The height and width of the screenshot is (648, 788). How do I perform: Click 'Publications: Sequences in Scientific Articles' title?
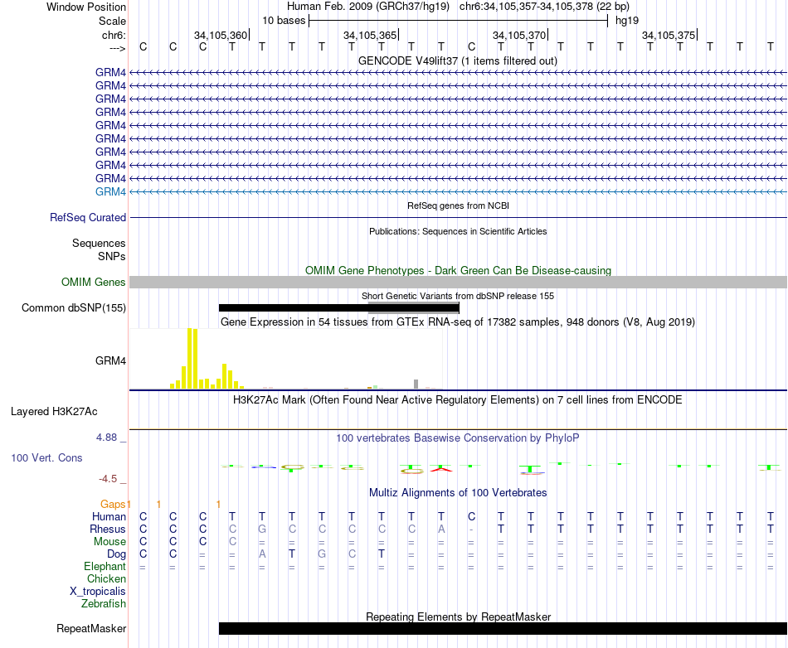click(458, 231)
